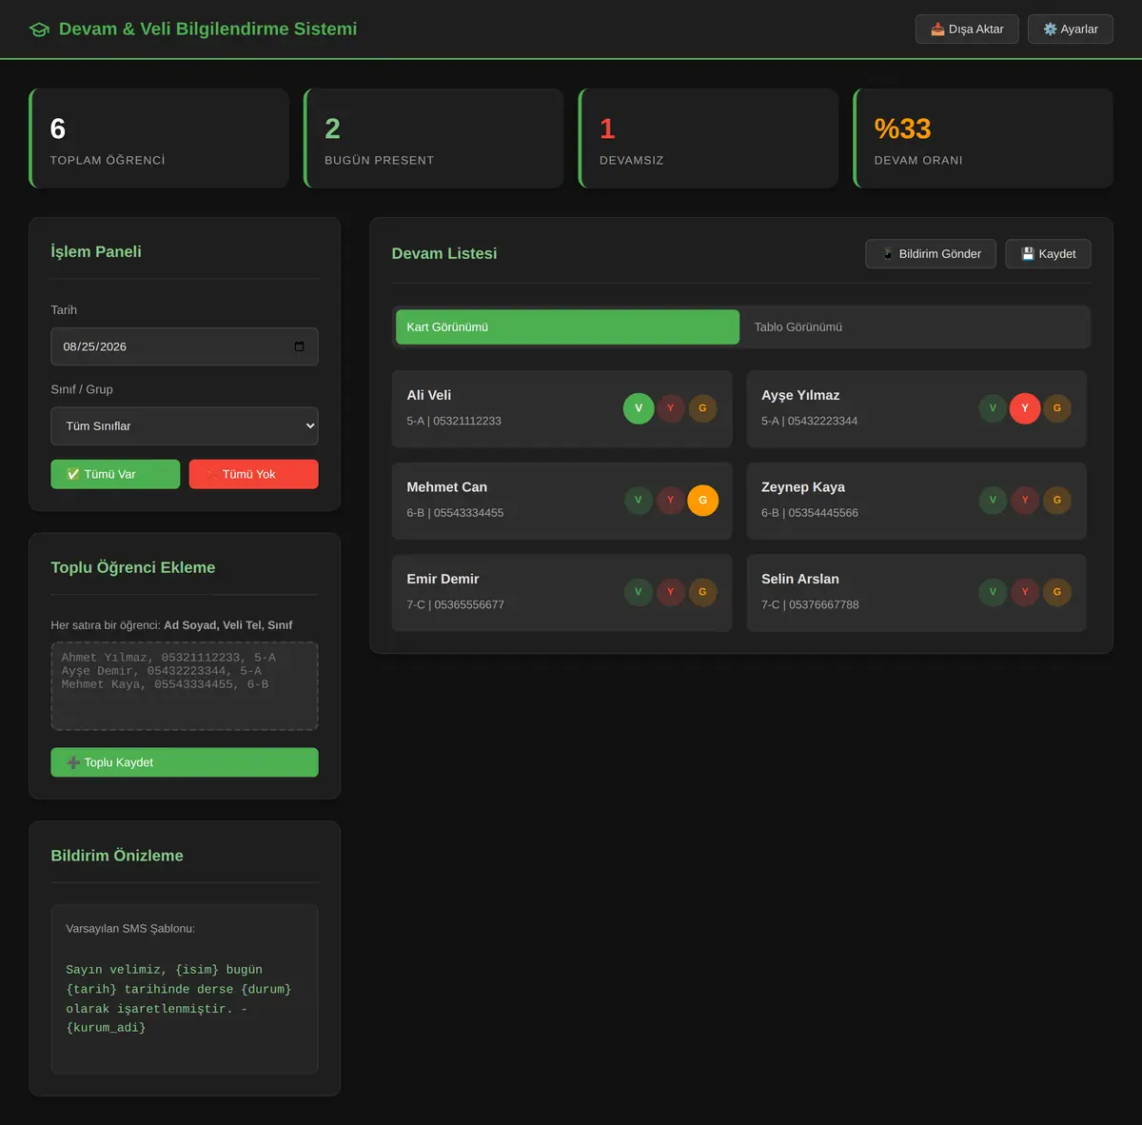Click the green Tümü Var button
The width and height of the screenshot is (1142, 1125).
point(115,474)
